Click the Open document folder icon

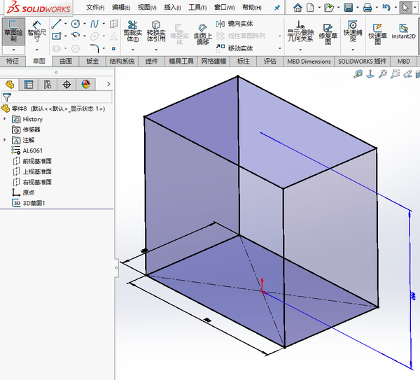click(x=329, y=8)
